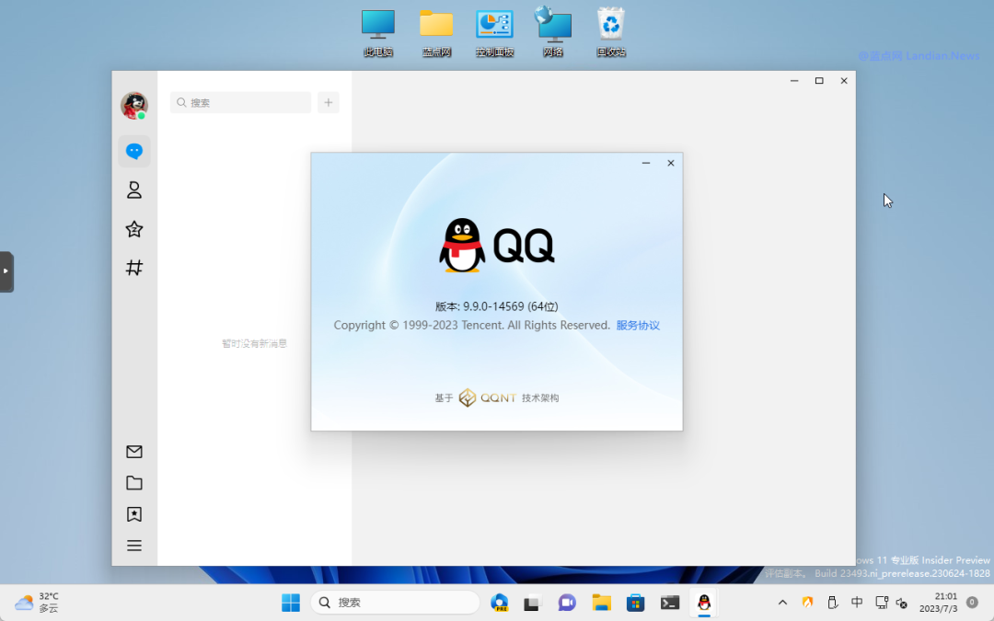Select the version text 9.9.0-14569
Image resolution: width=994 pixels, height=621 pixels.
(x=493, y=306)
